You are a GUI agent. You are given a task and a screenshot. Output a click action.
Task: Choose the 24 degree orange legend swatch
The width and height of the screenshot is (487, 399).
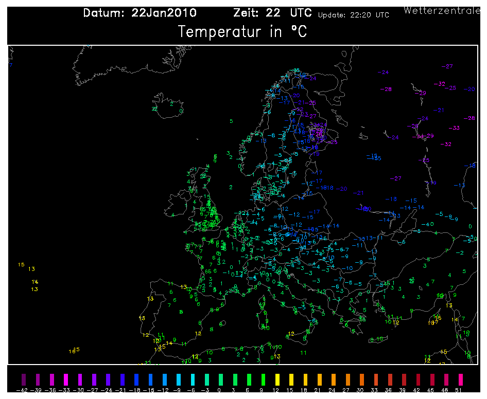(333, 380)
